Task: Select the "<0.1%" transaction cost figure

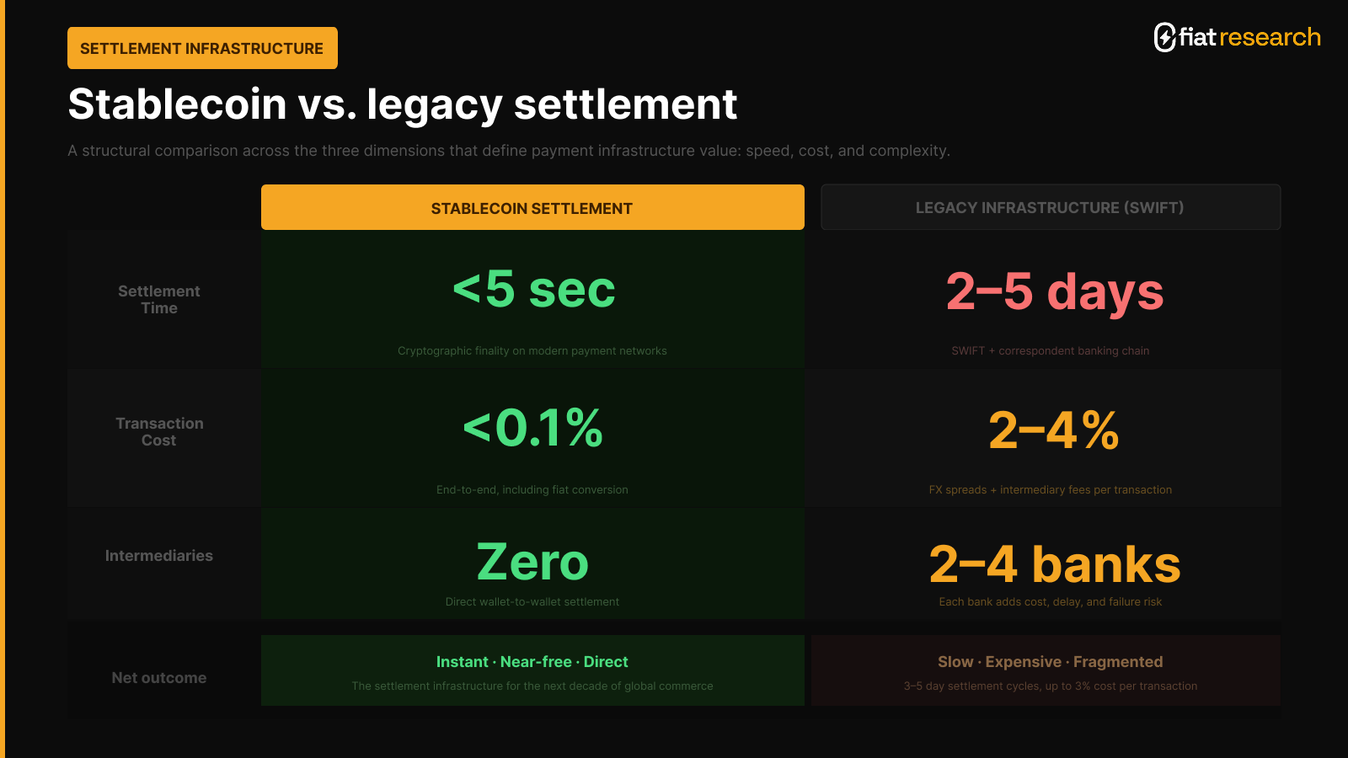Action: click(533, 428)
